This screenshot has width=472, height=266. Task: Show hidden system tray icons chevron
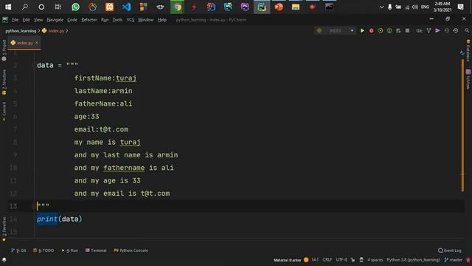tap(381, 7)
